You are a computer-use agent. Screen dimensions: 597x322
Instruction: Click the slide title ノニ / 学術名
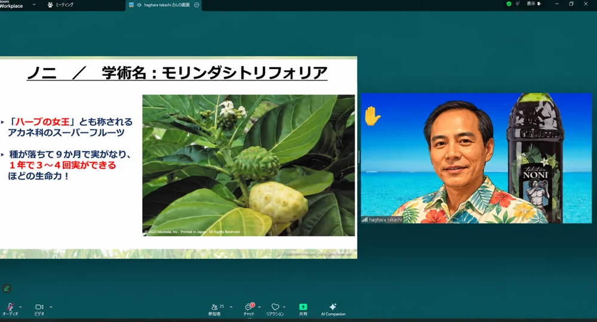(x=177, y=73)
